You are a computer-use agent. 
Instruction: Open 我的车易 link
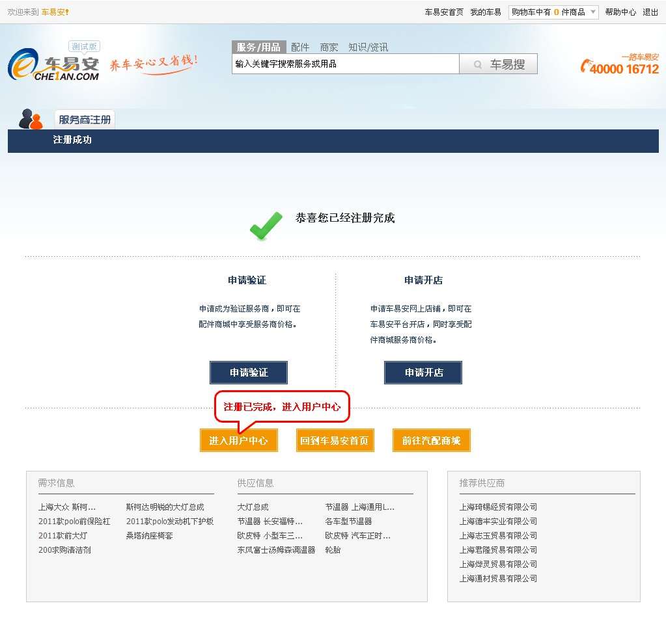tap(486, 12)
